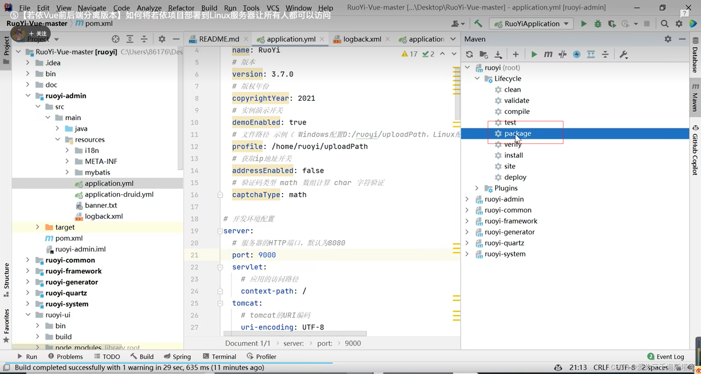Open GitHub Copilot side panel
The height and width of the screenshot is (374, 701).
click(x=695, y=150)
